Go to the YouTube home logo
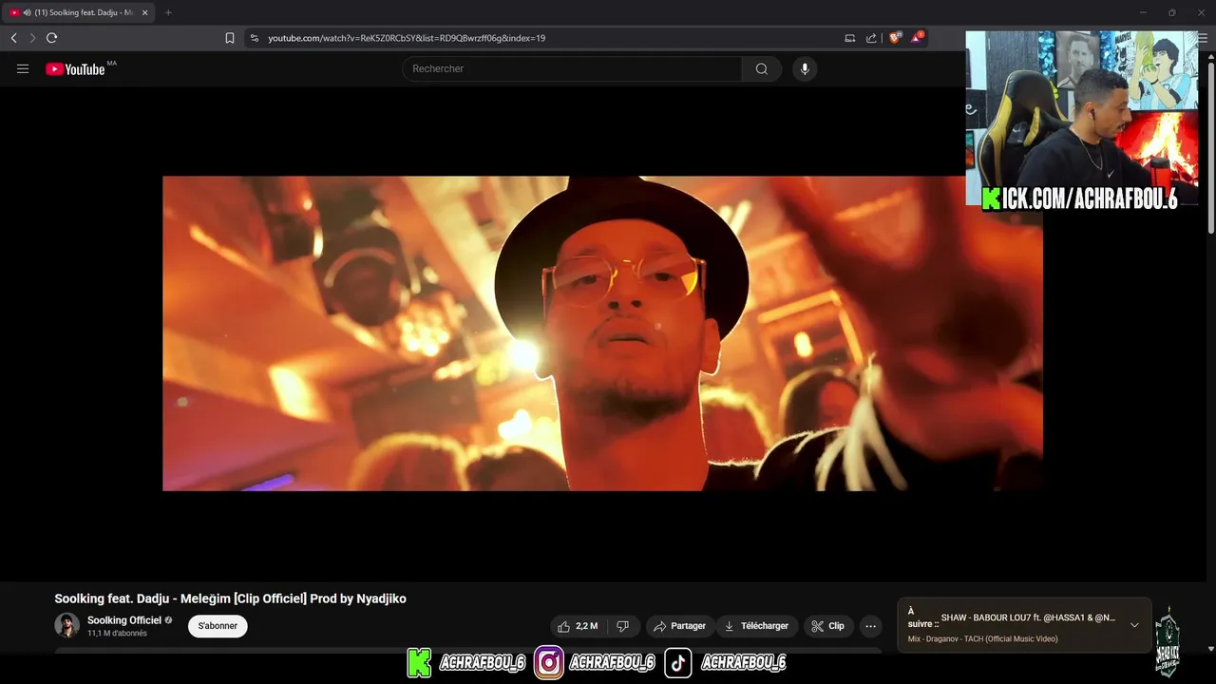The width and height of the screenshot is (1216, 684). click(75, 68)
